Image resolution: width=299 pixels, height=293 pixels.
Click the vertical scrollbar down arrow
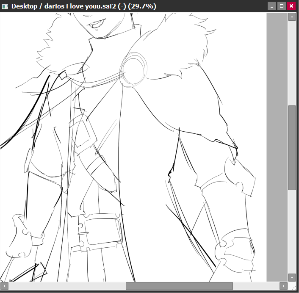[x=292, y=277]
